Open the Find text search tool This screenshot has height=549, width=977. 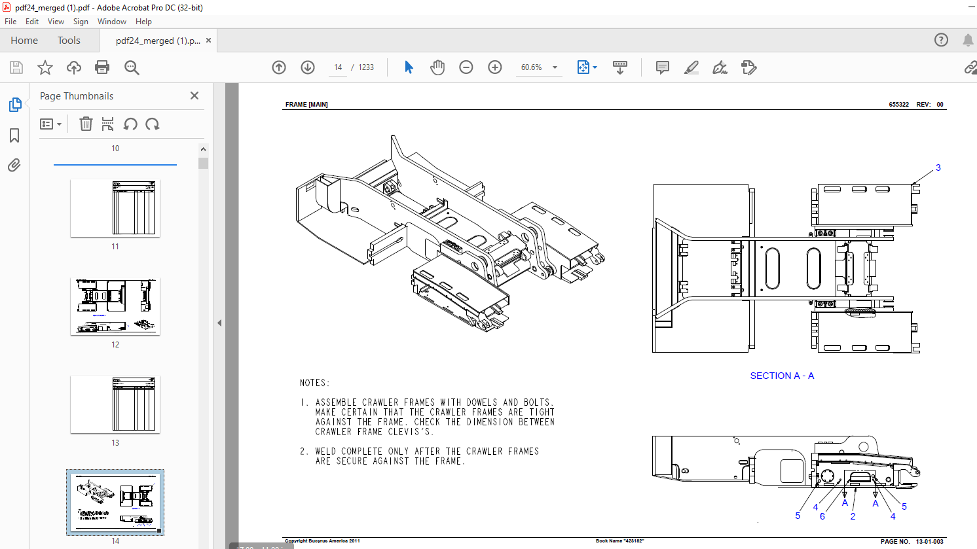pyautogui.click(x=132, y=67)
